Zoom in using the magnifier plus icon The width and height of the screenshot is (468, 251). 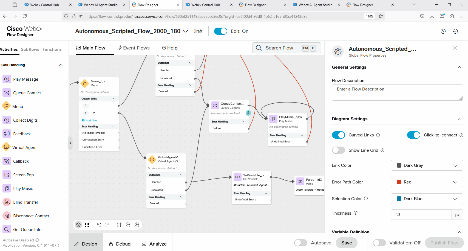(x=137, y=225)
